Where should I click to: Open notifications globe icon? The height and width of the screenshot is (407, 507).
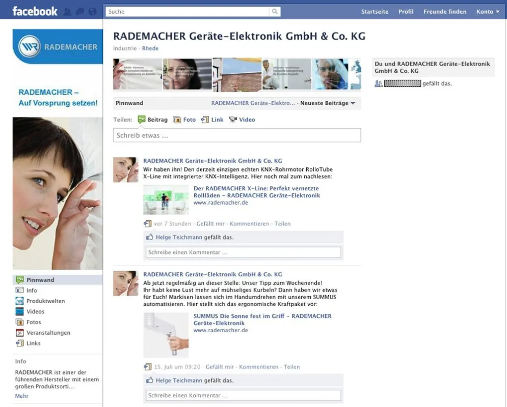[92, 12]
